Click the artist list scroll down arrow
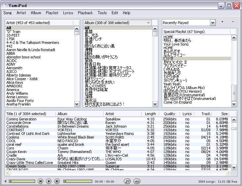This screenshot has height=186, width=242. [x=77, y=104]
